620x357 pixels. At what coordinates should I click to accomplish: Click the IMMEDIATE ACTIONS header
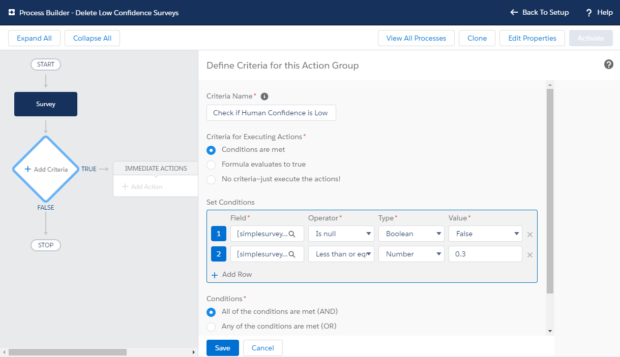coord(156,169)
